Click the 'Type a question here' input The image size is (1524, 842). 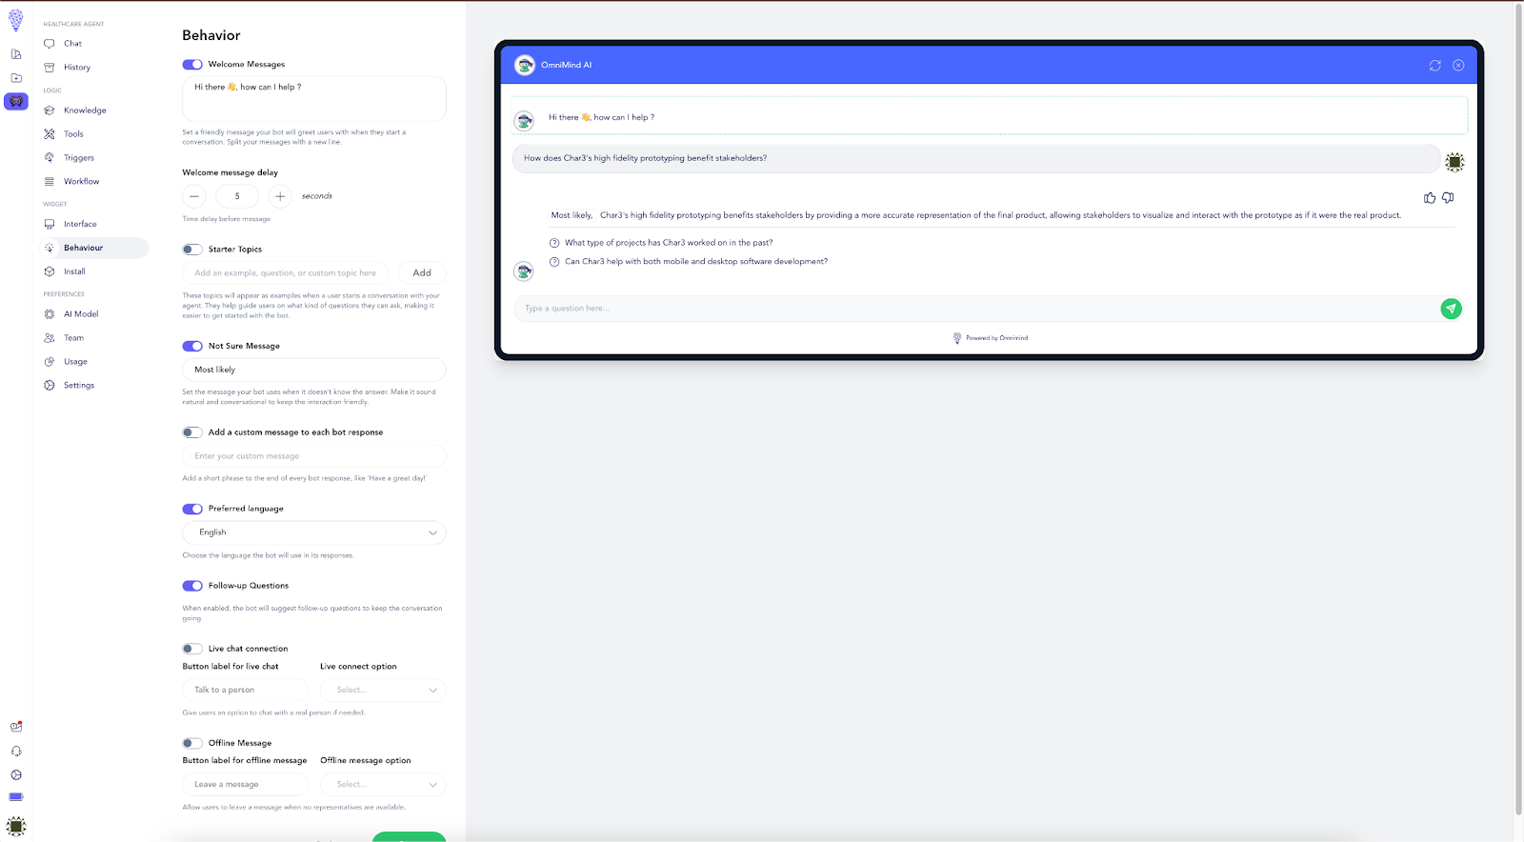976,309
